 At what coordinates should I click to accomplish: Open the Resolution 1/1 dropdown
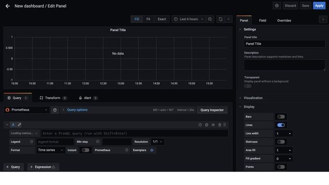tap(158, 142)
